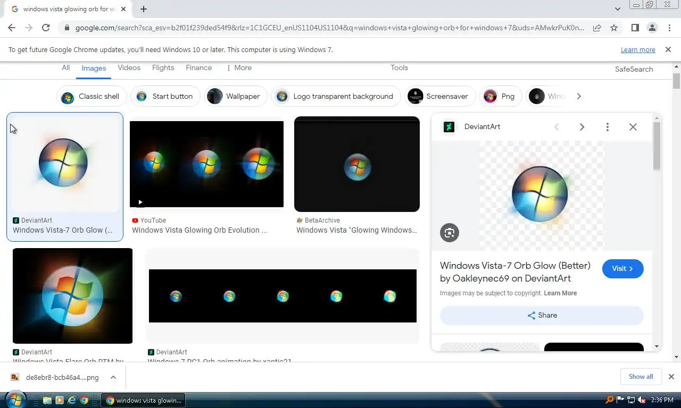Open the Finance search tab
The image size is (681, 408).
[x=199, y=68]
